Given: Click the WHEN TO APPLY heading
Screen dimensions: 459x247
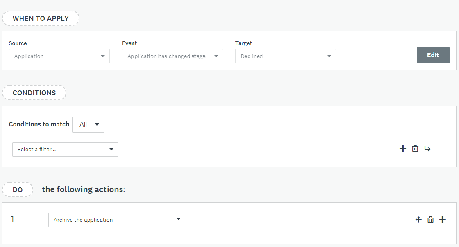Looking at the screenshot, I should click(x=41, y=18).
